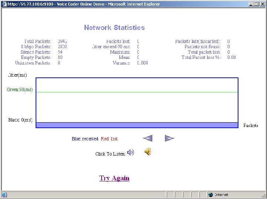Click the Network Statistics heading

(x=115, y=27)
